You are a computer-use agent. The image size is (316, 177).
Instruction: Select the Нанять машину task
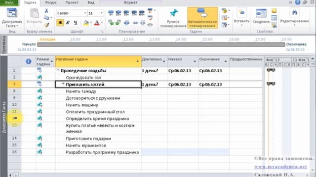pos(98,105)
